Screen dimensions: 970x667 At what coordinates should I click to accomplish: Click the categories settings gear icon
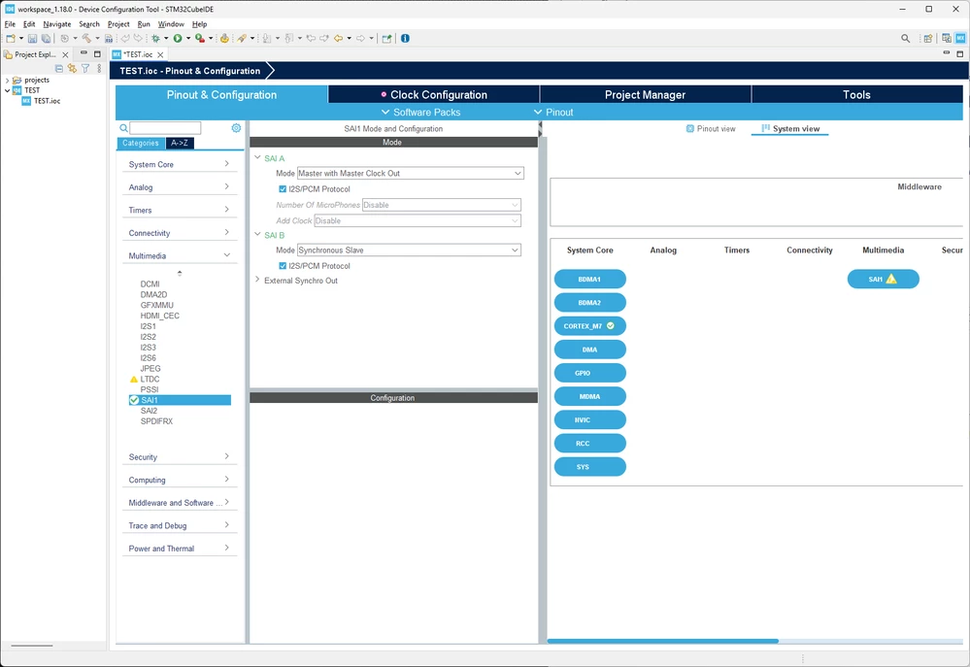236,128
